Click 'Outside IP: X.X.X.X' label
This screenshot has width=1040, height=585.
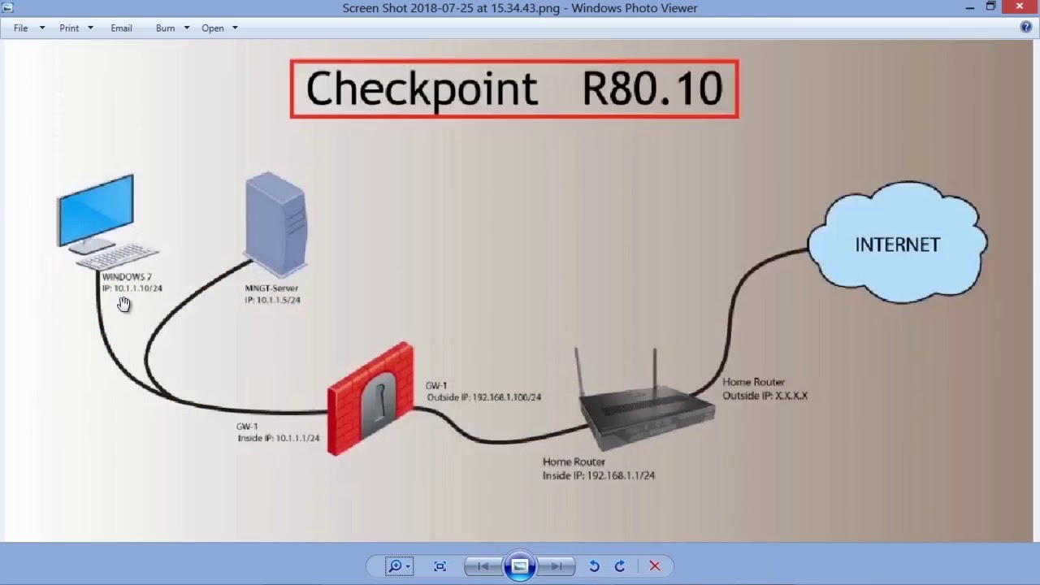click(765, 396)
